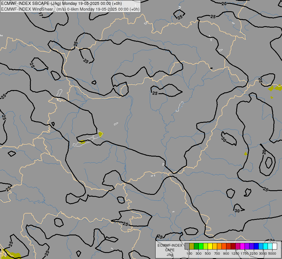Click the dark maroon red legend swatch

(x=233, y=246)
